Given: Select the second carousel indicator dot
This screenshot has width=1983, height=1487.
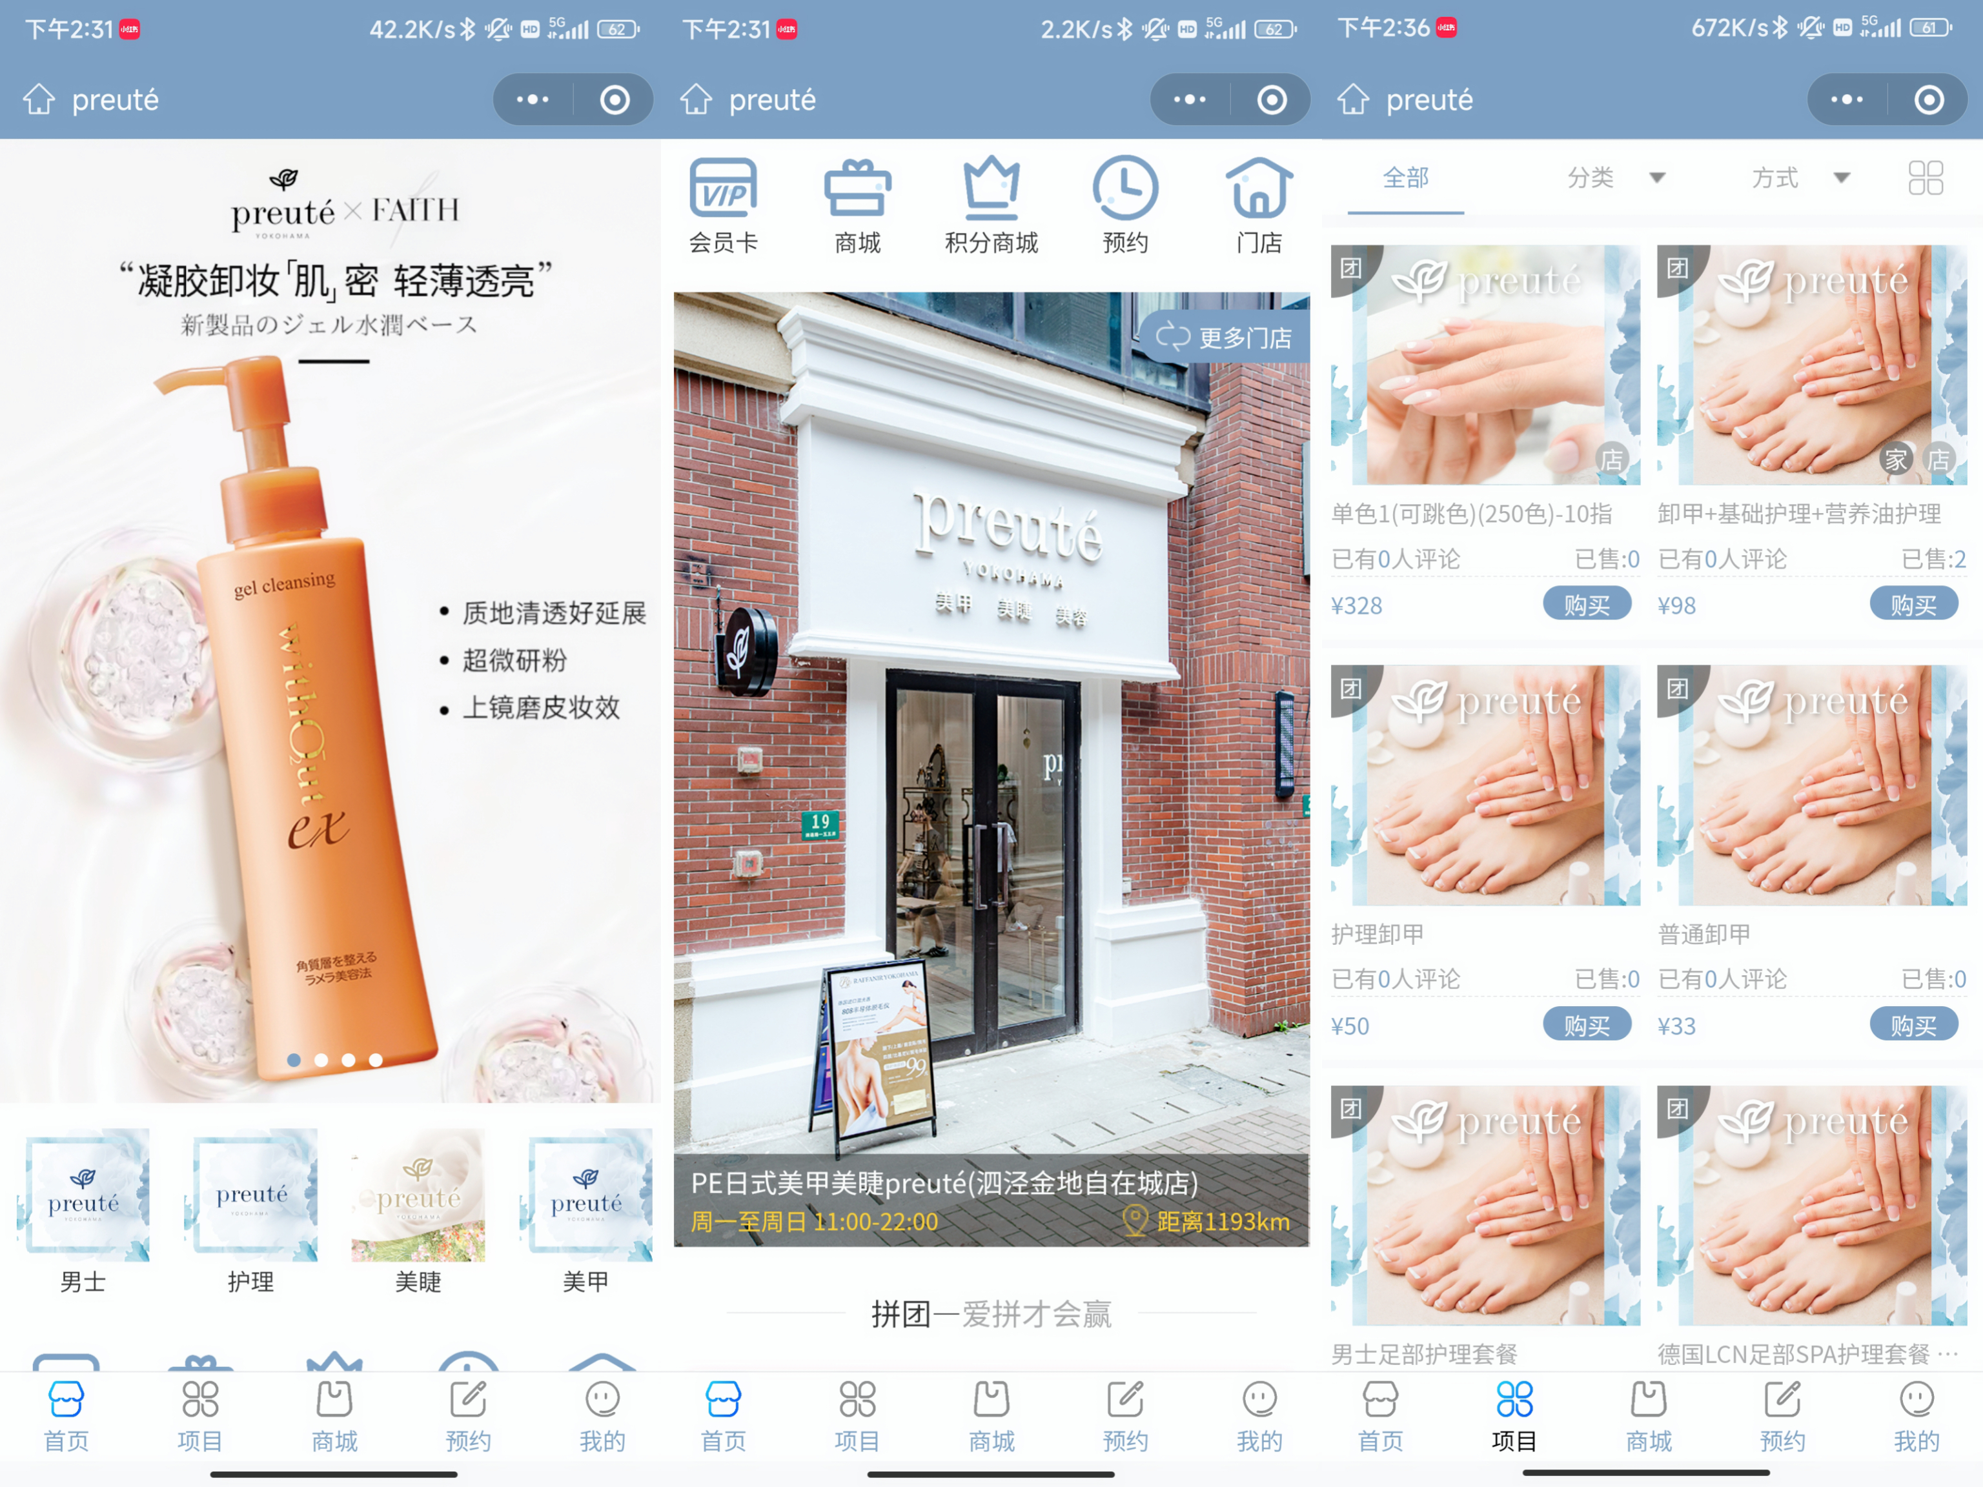Looking at the screenshot, I should tap(321, 1060).
